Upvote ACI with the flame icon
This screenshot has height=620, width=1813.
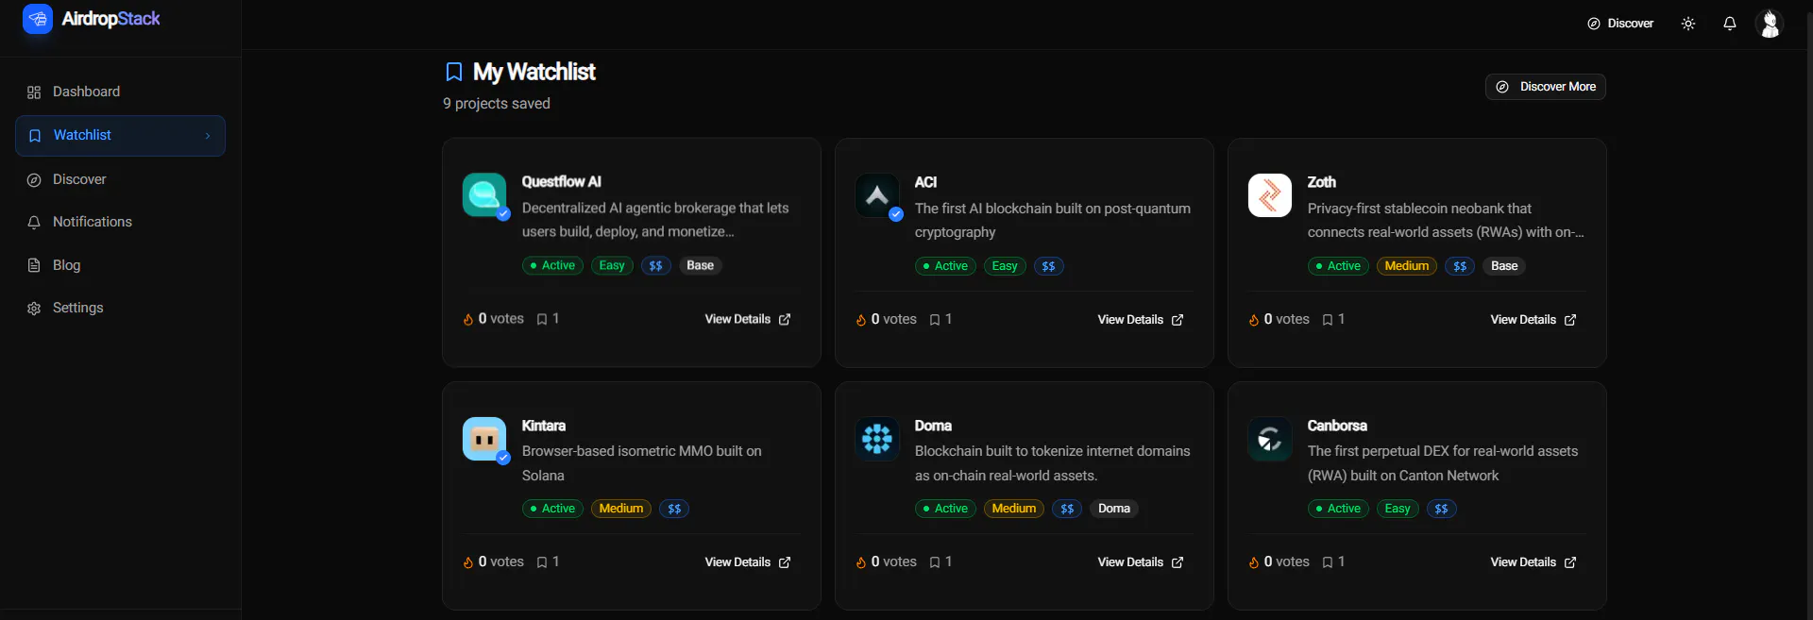tap(861, 320)
